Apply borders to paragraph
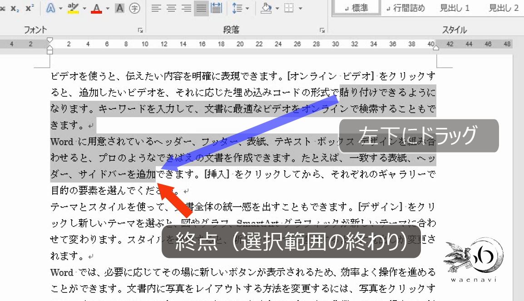524x301 pixels. 289,8
